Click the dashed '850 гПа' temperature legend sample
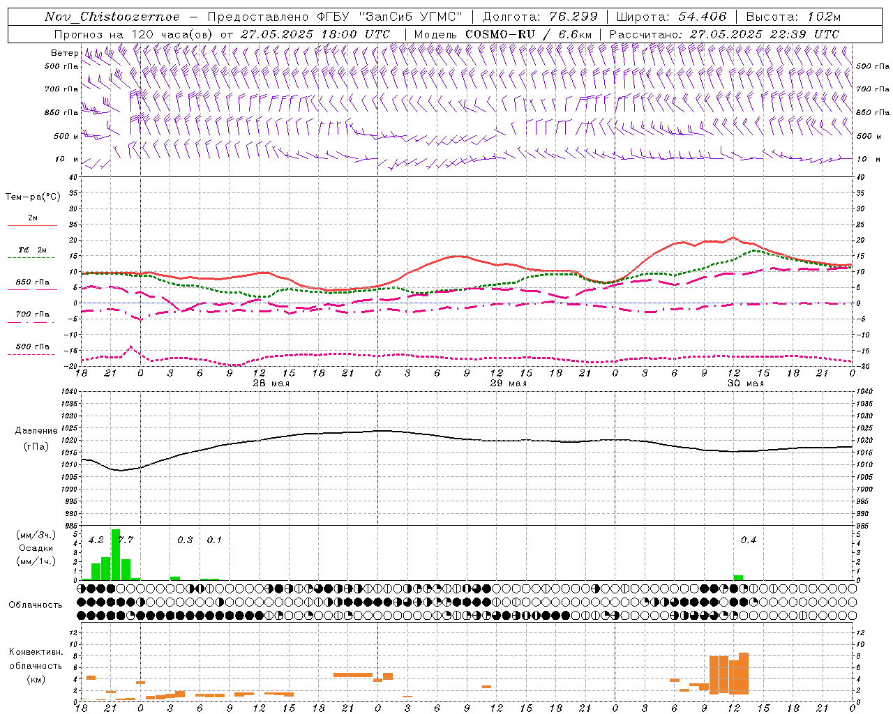This screenshot has width=893, height=714. [32, 290]
